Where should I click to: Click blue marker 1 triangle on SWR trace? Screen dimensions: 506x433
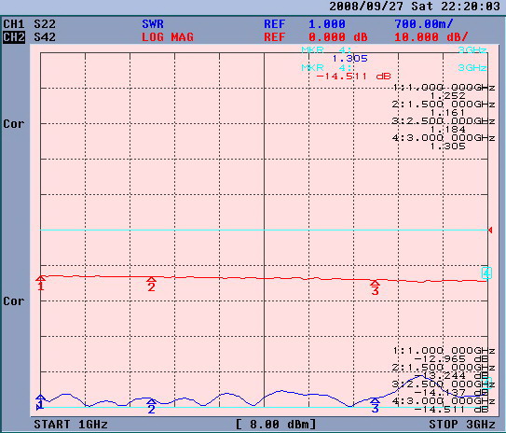click(x=40, y=398)
